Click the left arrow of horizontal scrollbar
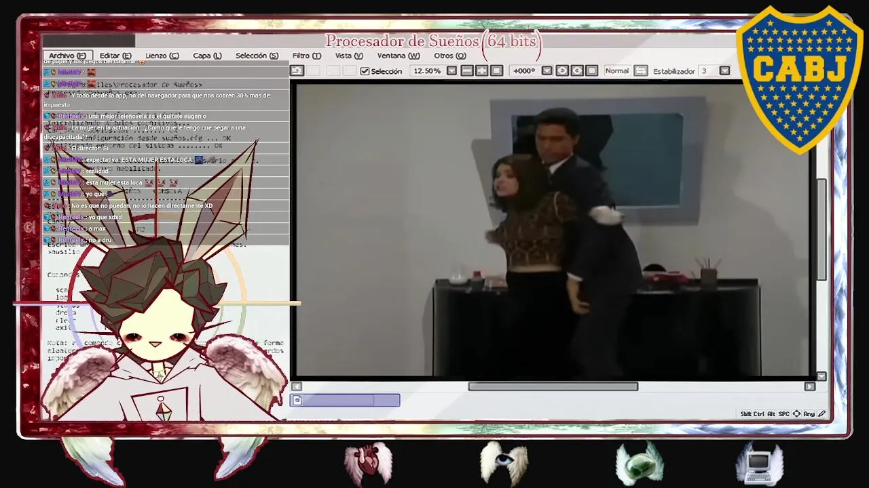 [x=297, y=386]
